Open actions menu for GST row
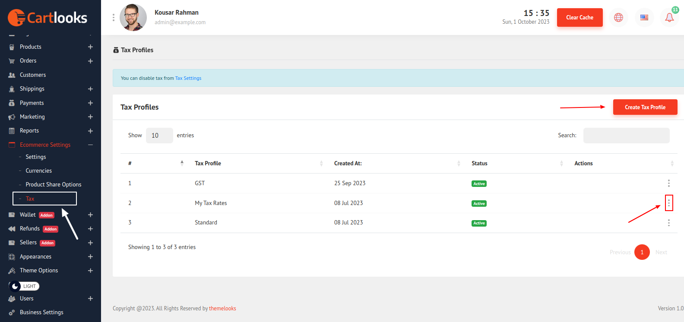This screenshot has height=322, width=684. click(x=668, y=183)
